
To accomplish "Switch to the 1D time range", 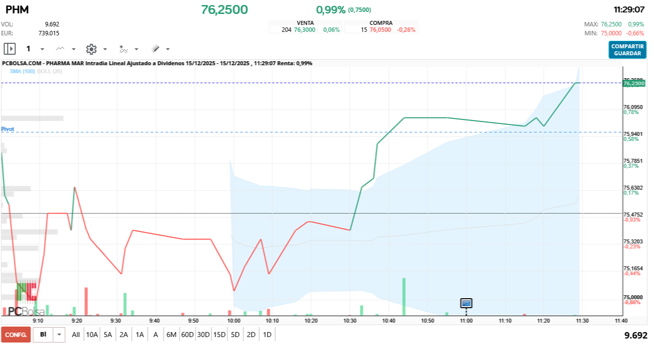I will click(x=267, y=335).
